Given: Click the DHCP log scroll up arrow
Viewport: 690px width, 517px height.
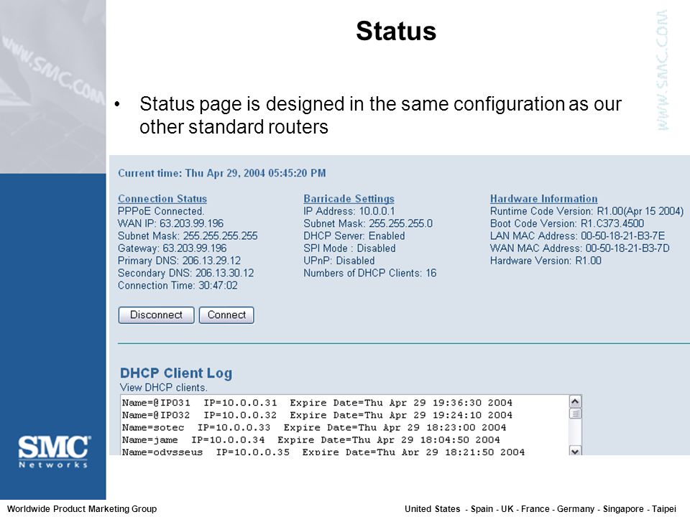Looking at the screenshot, I should coord(575,401).
